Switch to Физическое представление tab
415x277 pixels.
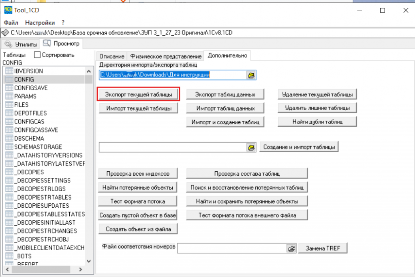tap(166, 56)
